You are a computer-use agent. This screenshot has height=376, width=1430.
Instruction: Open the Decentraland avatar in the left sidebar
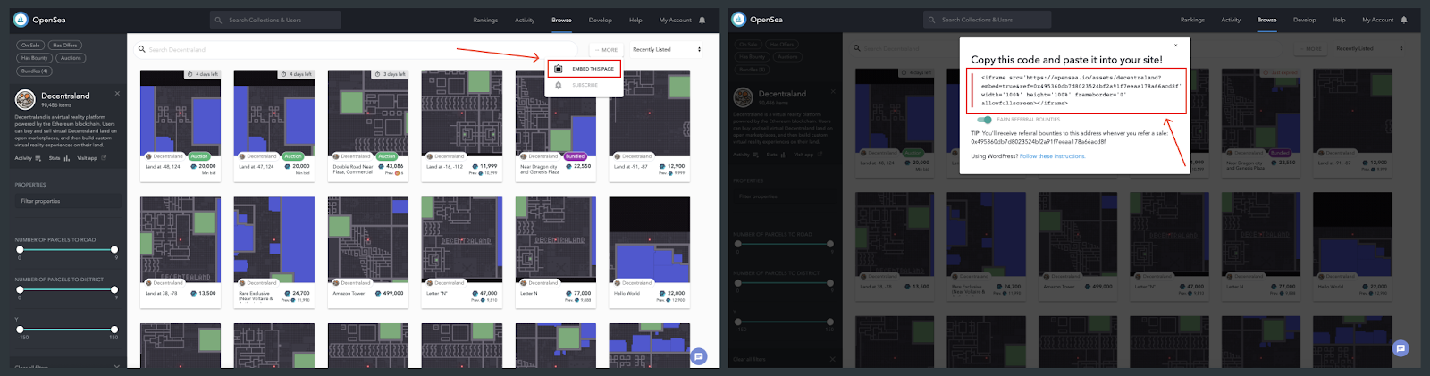pyautogui.click(x=25, y=99)
